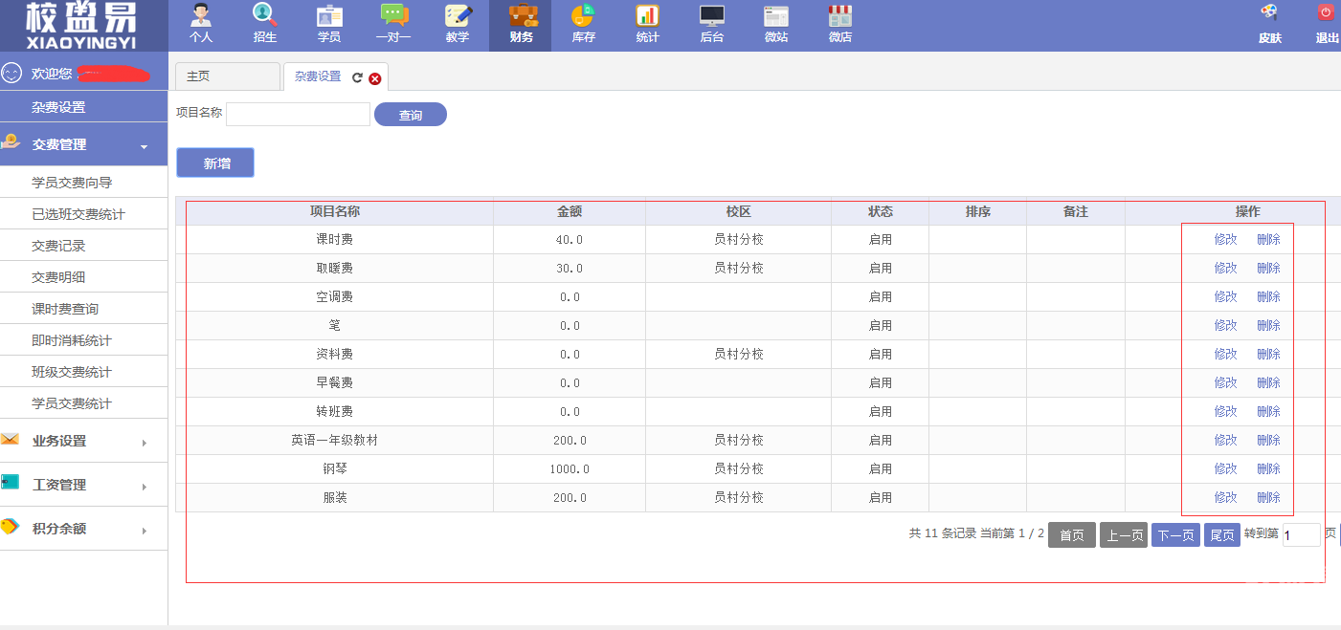Open 学员交费统计 menu item
This screenshot has width=1341, height=630.
tap(83, 403)
